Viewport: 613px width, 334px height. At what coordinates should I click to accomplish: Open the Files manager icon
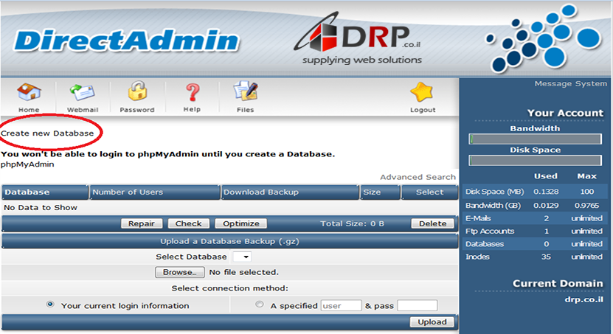pyautogui.click(x=245, y=93)
